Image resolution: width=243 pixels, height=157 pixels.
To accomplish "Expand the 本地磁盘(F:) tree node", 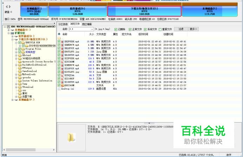I will point(12,100).
